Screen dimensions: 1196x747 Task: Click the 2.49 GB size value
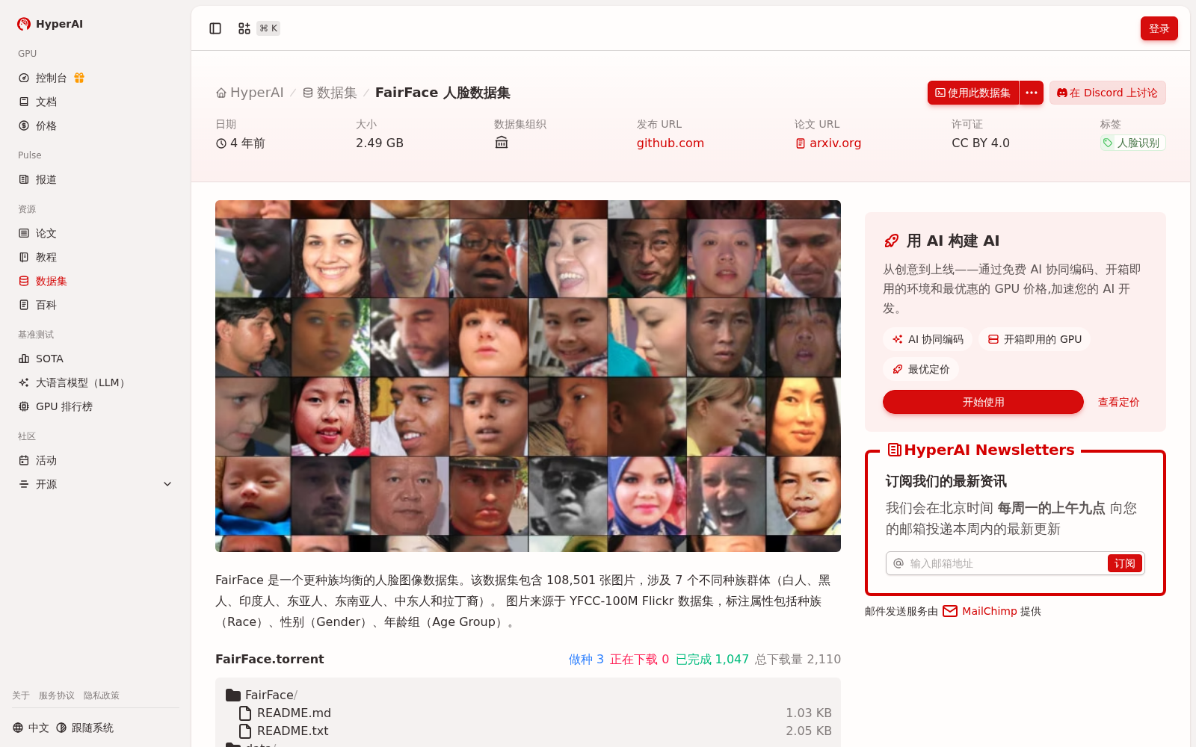(380, 143)
